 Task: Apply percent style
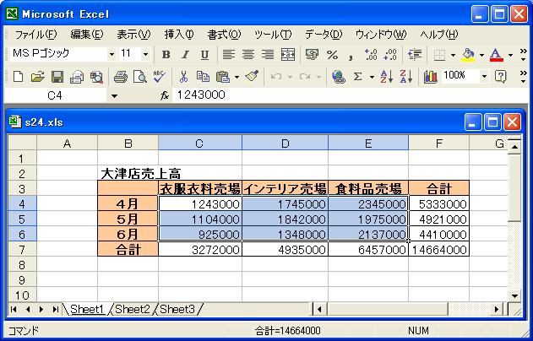point(332,55)
